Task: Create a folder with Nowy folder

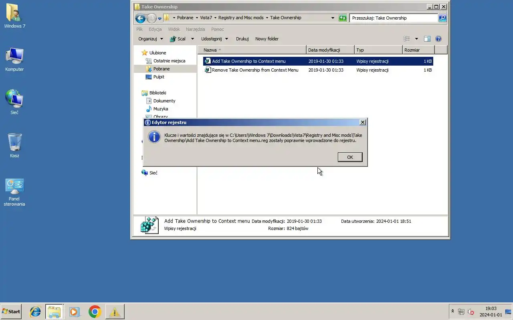Action: 267,39
